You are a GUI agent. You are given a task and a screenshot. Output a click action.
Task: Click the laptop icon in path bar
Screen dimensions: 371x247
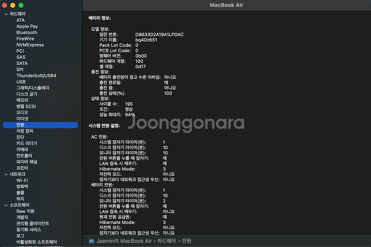pyautogui.click(x=91, y=241)
